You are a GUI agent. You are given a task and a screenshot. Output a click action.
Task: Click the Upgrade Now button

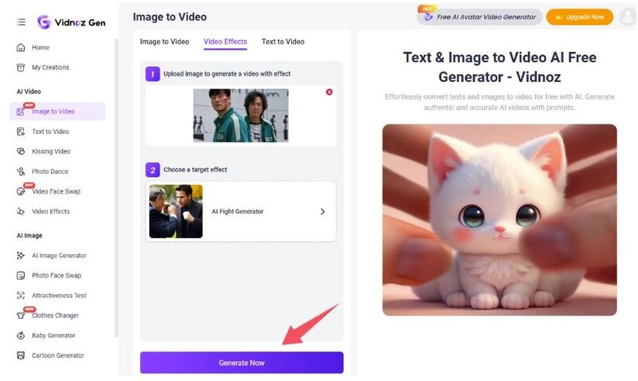point(580,17)
